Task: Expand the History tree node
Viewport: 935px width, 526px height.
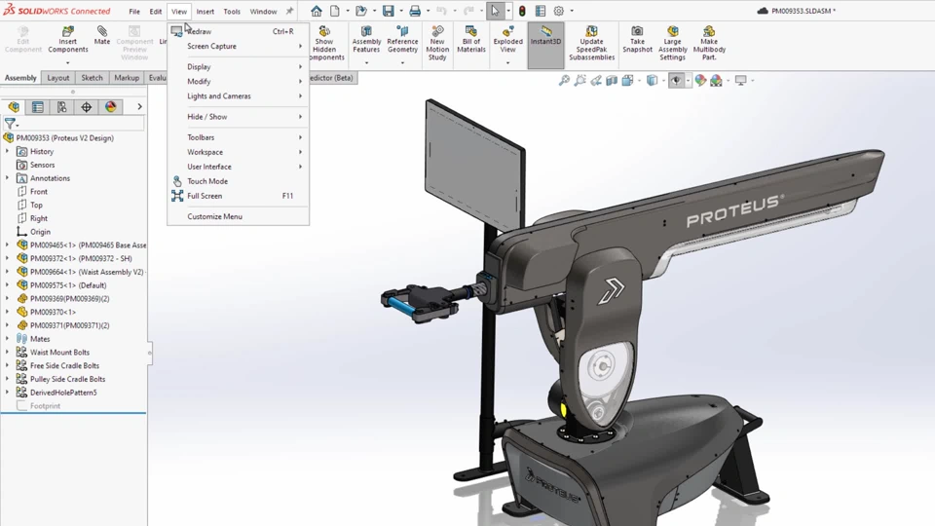Action: [7, 152]
